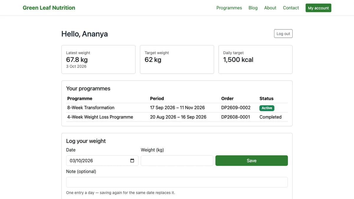This screenshot has width=354, height=199.
Task: Click period 17 Sep 2026 – 11 Nov 2026
Action: click(x=177, y=108)
